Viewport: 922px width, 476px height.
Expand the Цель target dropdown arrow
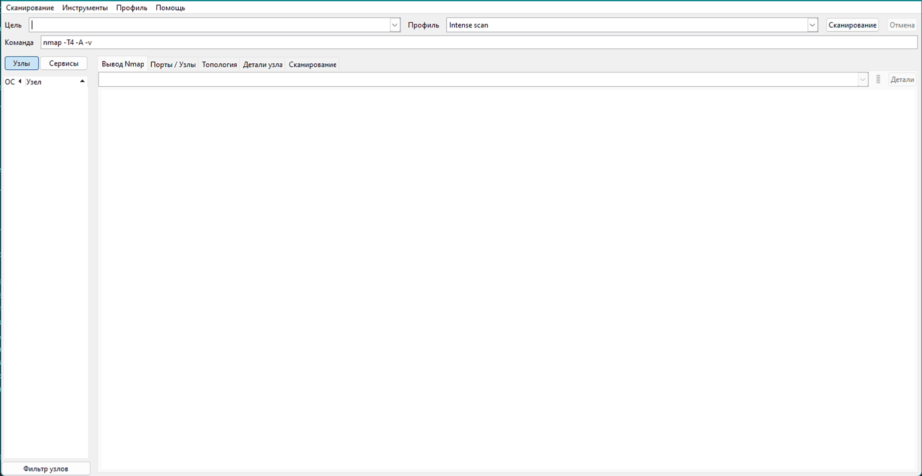pyautogui.click(x=395, y=25)
